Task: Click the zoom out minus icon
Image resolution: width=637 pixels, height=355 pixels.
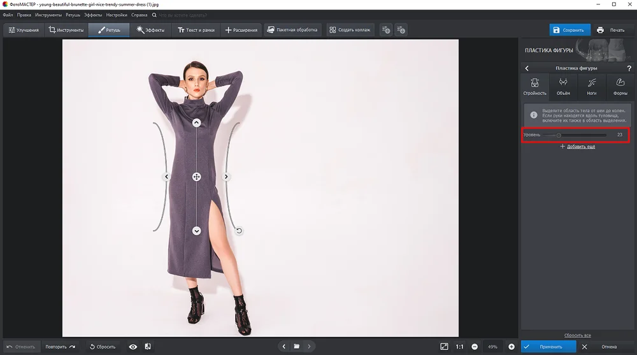Action: 475,347
